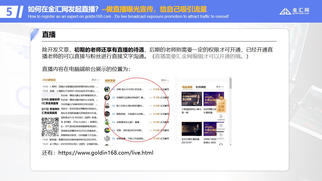
Task: Open course title 投资策略分析专题直播
Action: click(x=210, y=111)
